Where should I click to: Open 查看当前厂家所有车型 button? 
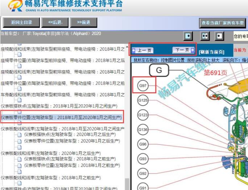click(x=223, y=23)
